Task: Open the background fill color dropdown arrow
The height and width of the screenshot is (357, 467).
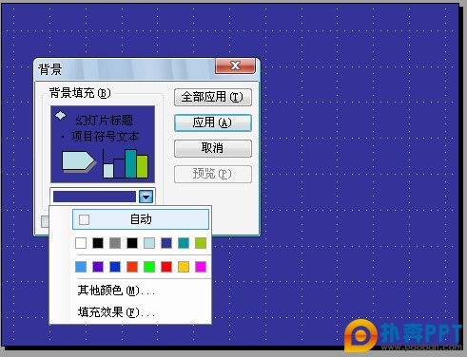Action: point(146,197)
